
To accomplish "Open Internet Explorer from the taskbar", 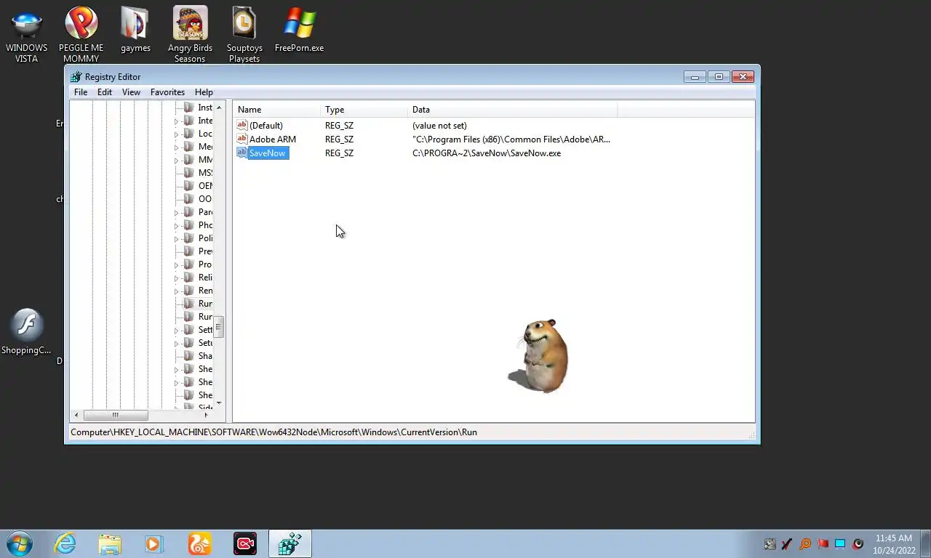I will (65, 543).
